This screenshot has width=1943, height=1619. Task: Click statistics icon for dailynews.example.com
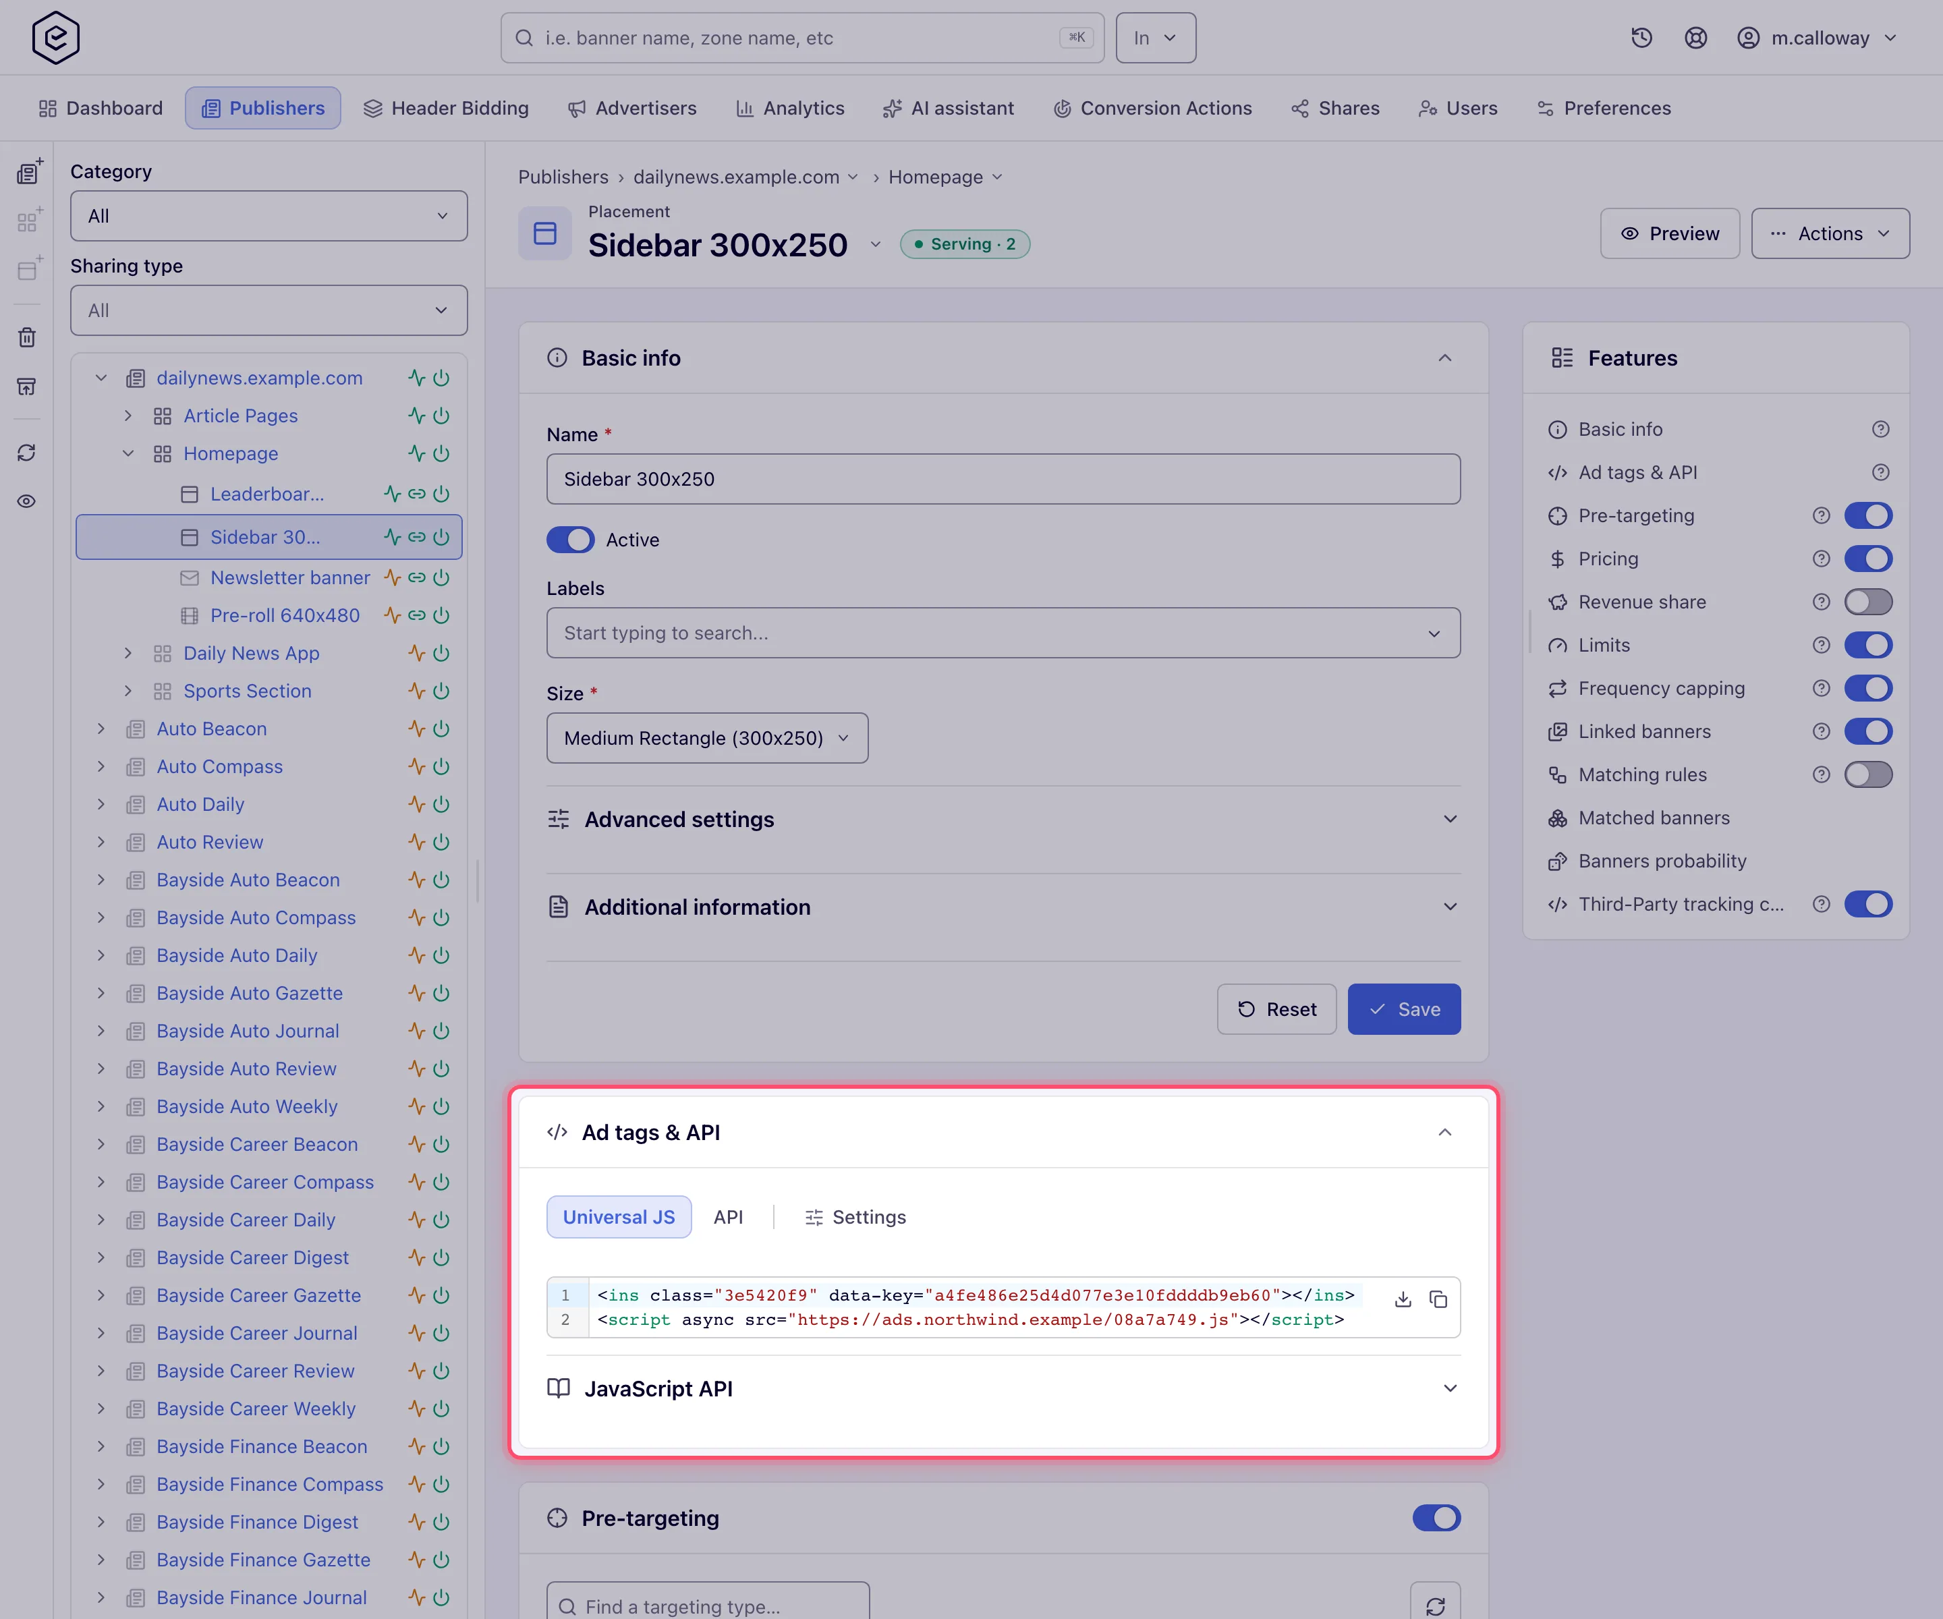pos(416,378)
